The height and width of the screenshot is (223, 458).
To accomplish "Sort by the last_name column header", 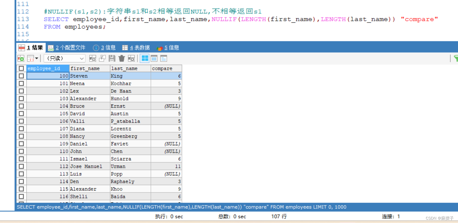I will [x=130, y=68].
